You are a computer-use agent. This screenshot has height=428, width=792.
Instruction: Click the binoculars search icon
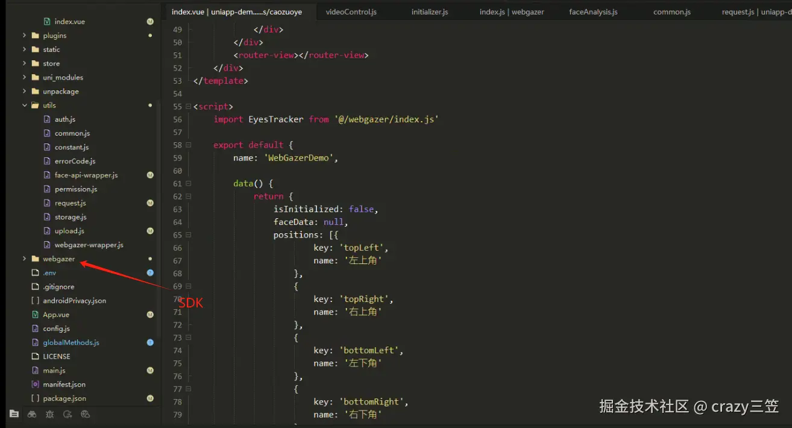pyautogui.click(x=32, y=414)
